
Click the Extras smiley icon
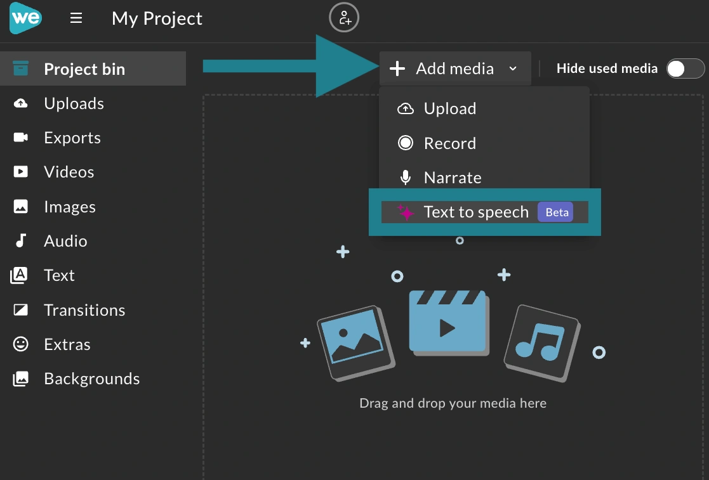tap(21, 344)
